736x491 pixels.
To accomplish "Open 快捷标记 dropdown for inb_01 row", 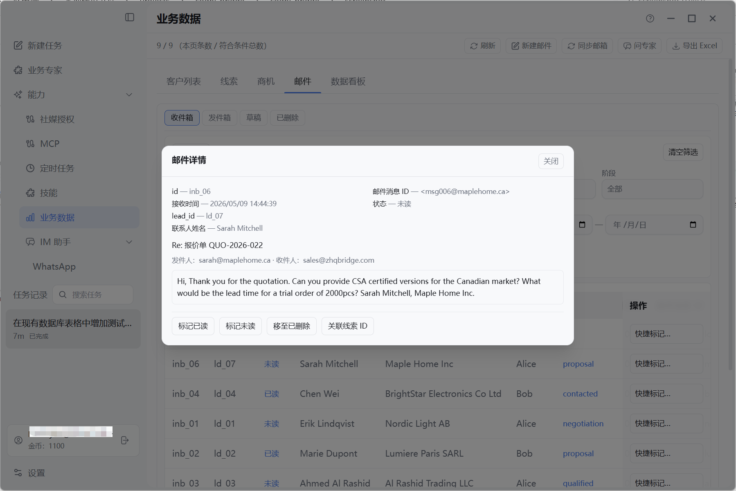I will click(666, 423).
